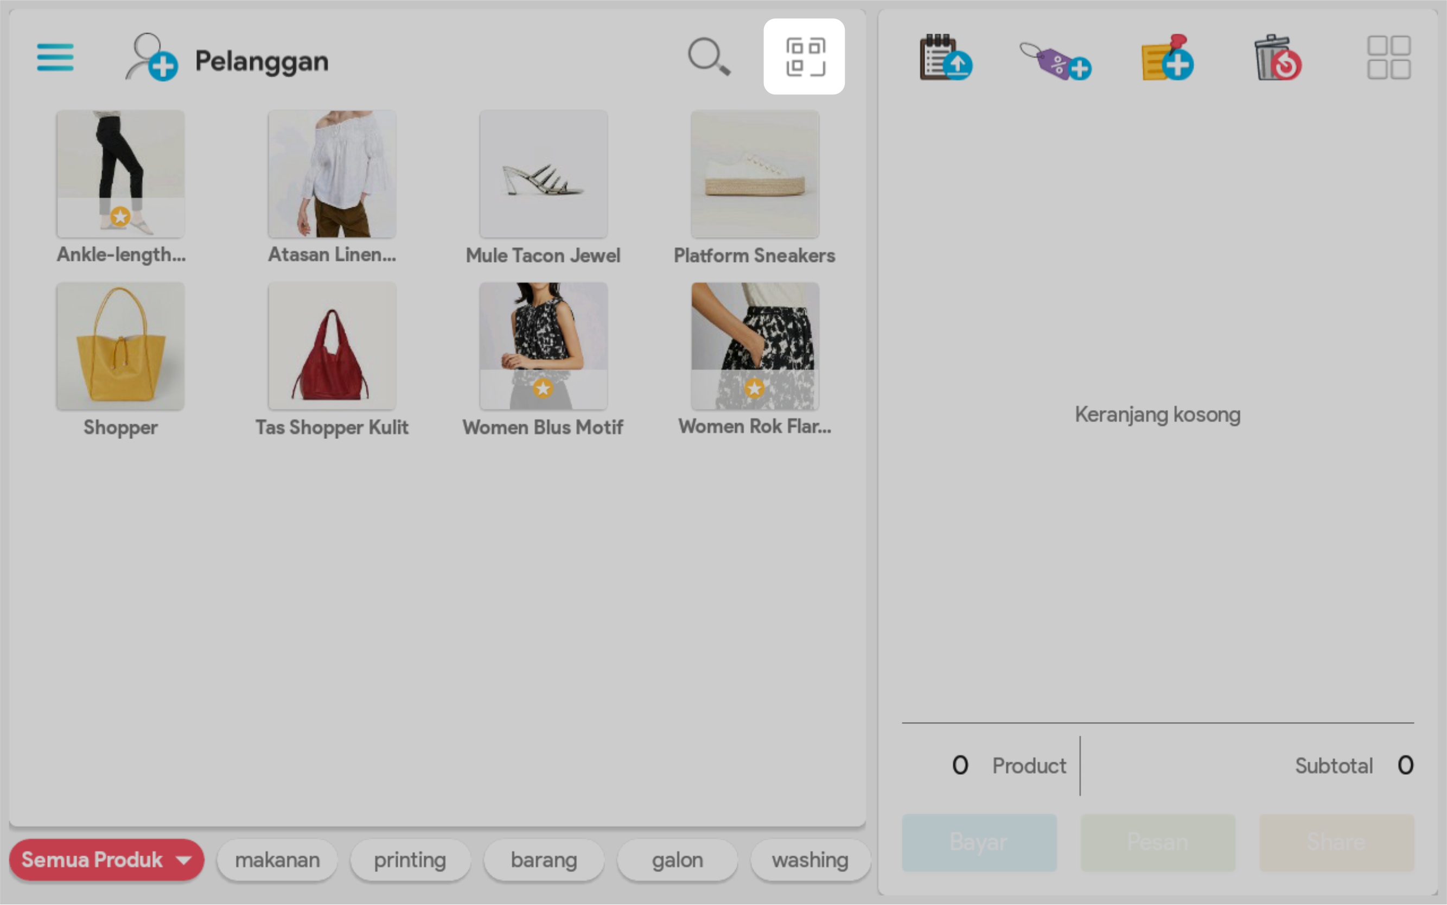The width and height of the screenshot is (1447, 905).
Task: Click the add customer icon
Action: pos(151,58)
